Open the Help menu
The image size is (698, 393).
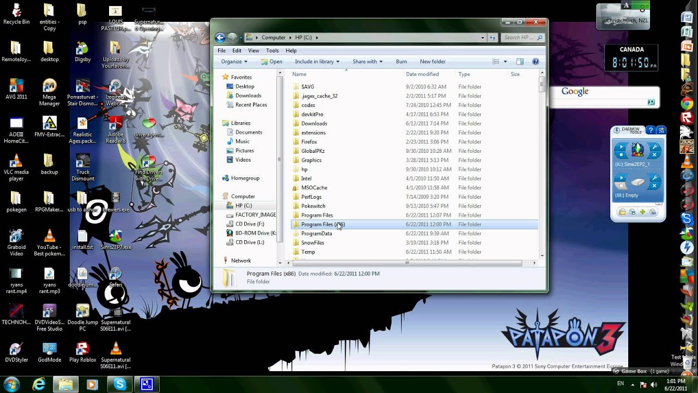[x=291, y=51]
